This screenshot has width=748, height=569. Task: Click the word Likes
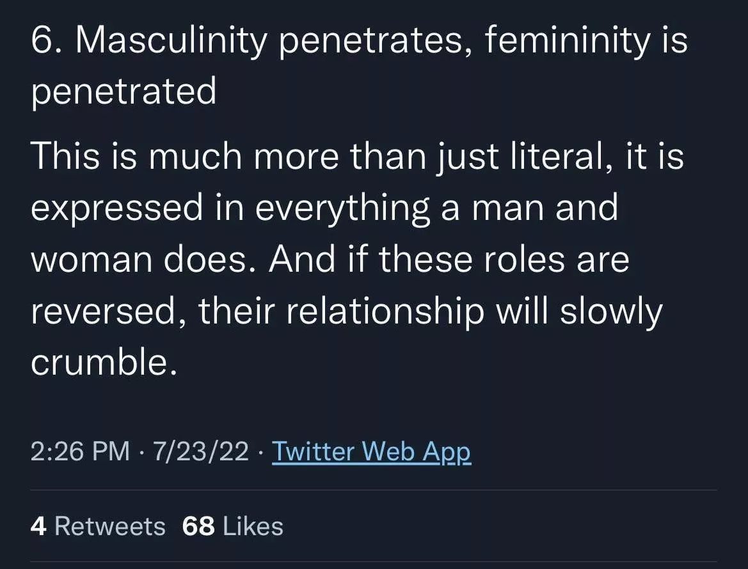pos(253,526)
